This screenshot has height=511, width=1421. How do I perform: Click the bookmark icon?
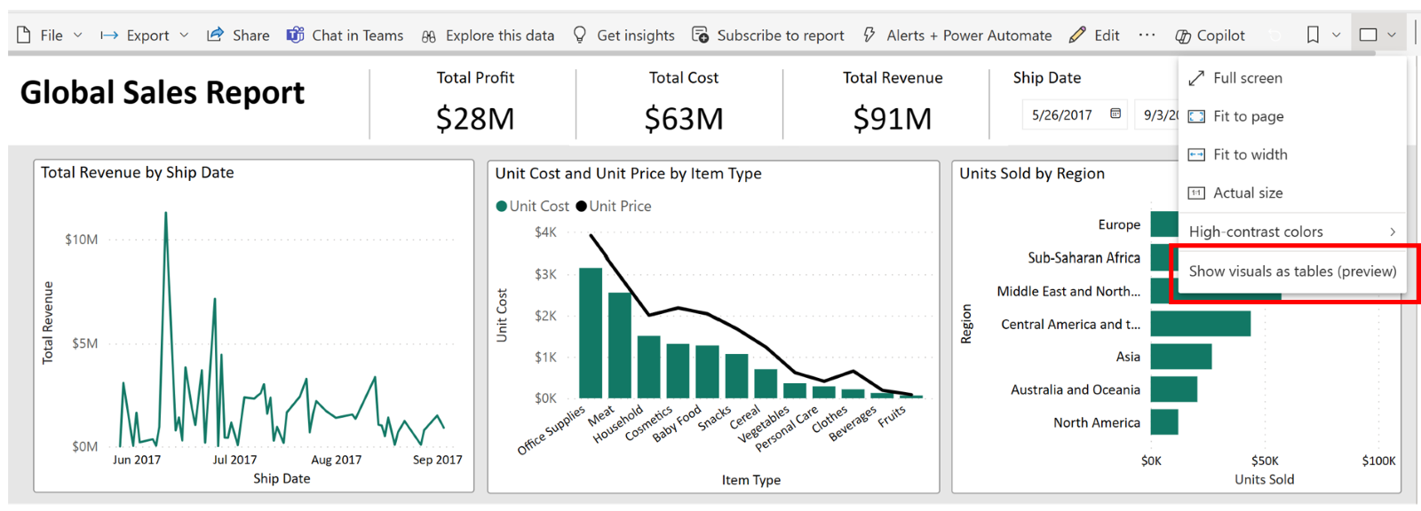pos(1313,35)
